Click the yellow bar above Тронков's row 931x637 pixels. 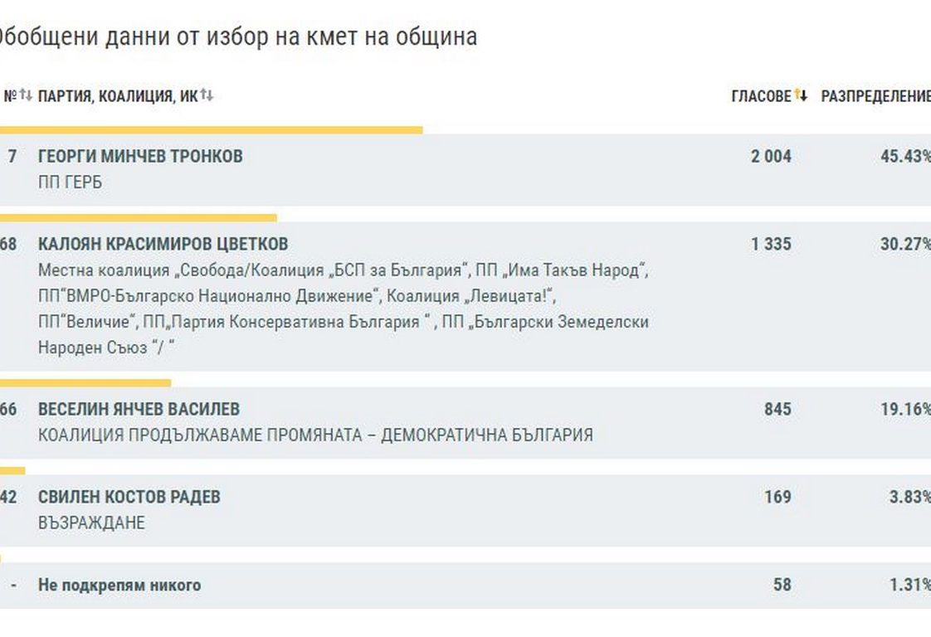click(x=211, y=130)
